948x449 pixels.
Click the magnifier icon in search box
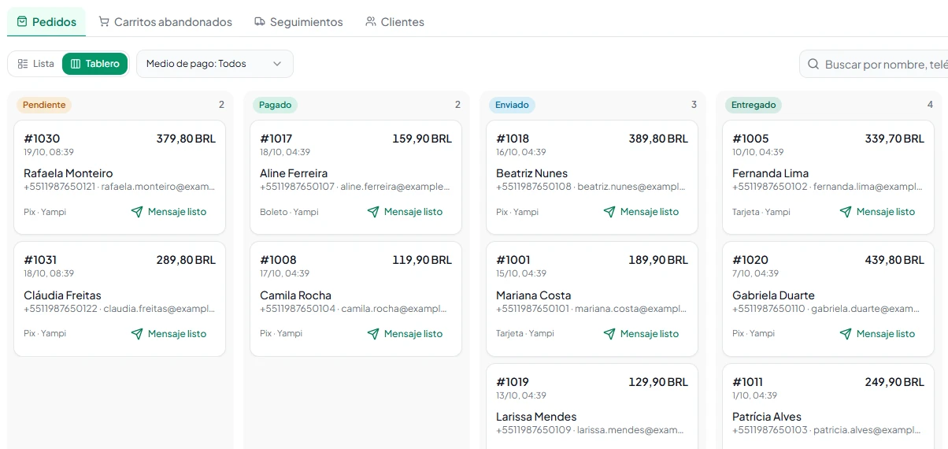814,64
